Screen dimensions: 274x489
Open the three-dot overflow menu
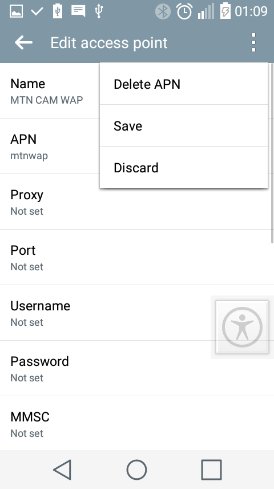253,42
